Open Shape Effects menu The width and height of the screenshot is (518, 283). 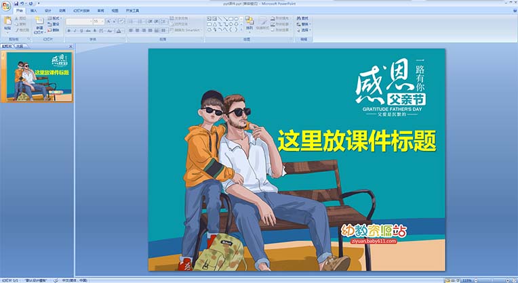click(281, 30)
